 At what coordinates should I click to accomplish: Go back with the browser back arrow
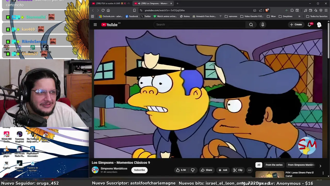click(93, 10)
